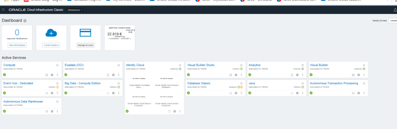Open the Exadata (OCI) service link
The image size is (397, 129).
click(74, 65)
